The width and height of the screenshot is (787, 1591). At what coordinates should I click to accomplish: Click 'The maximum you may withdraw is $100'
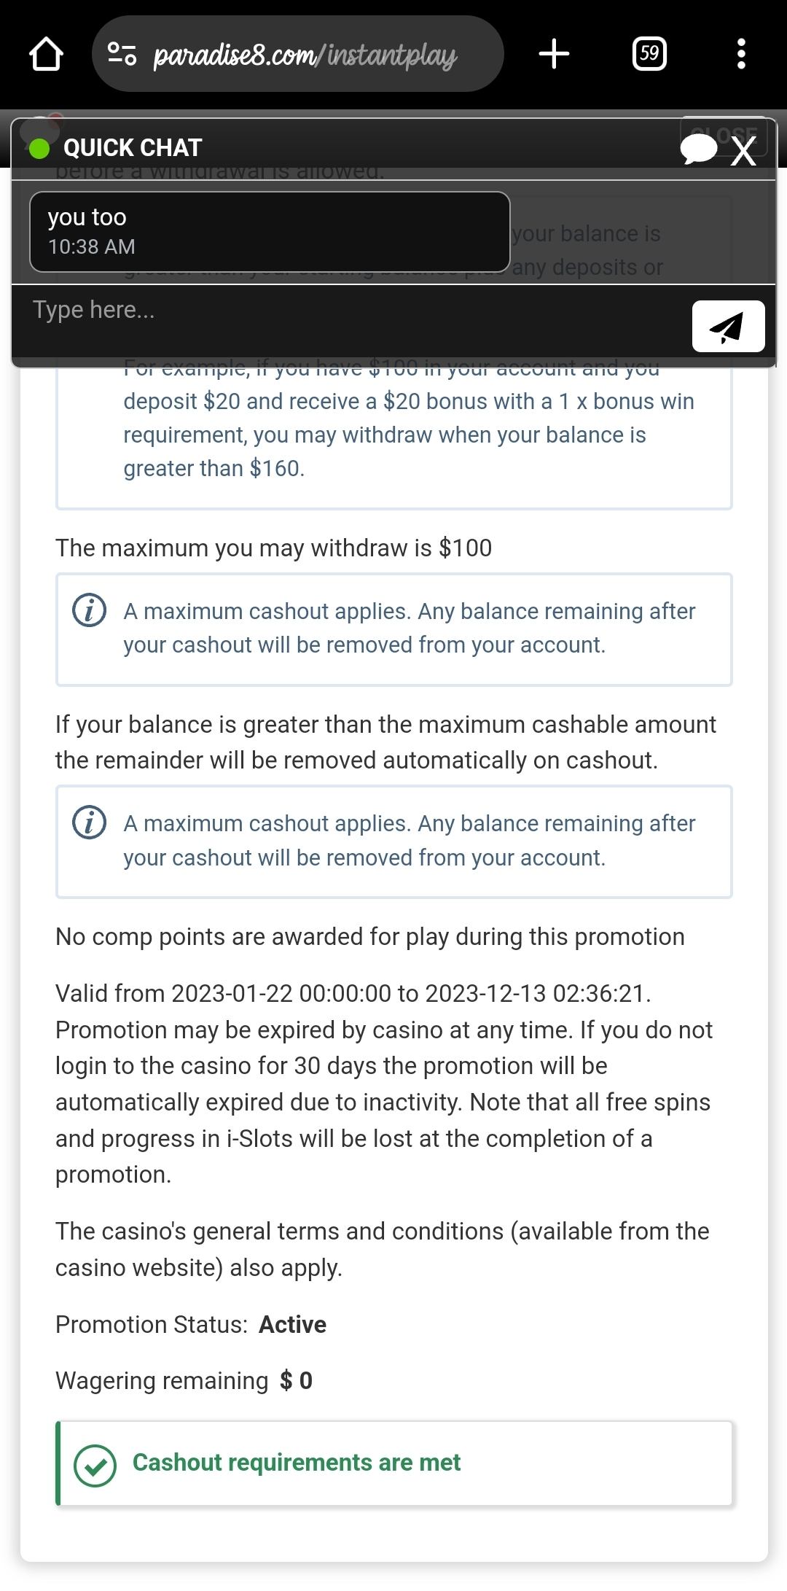pyautogui.click(x=274, y=548)
